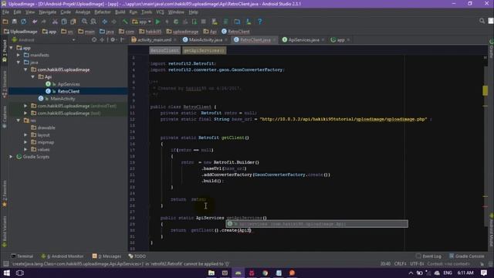
Task: Open the VCS menu
Action: [x=160, y=12]
